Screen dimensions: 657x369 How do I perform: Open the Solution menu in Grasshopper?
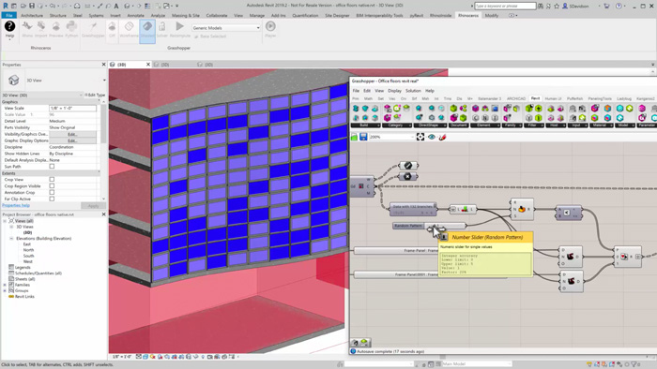[x=413, y=91]
